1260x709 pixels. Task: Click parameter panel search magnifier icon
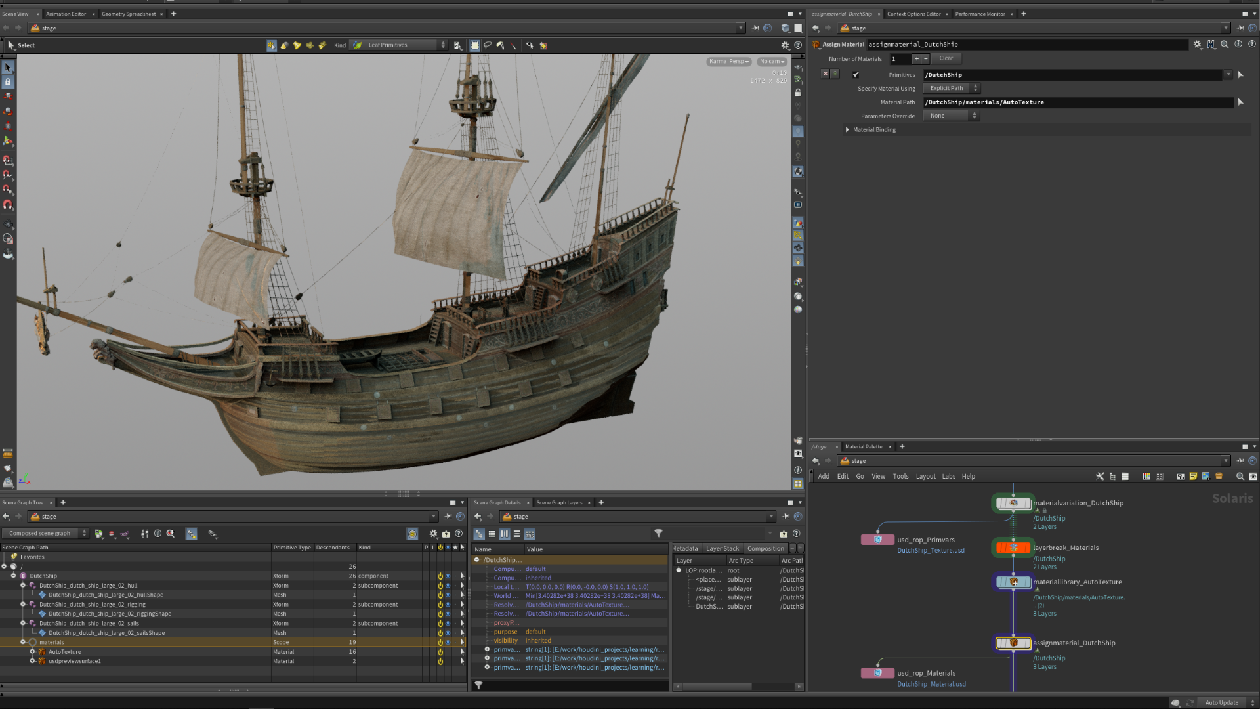tap(1225, 45)
